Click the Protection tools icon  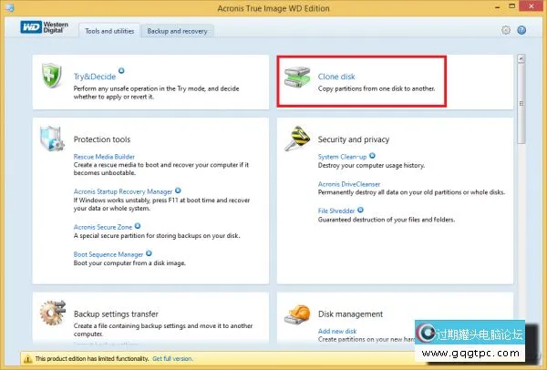tap(53, 139)
